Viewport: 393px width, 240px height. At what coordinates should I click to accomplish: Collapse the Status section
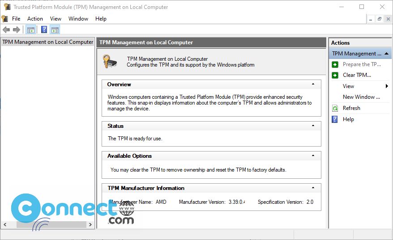(x=313, y=126)
